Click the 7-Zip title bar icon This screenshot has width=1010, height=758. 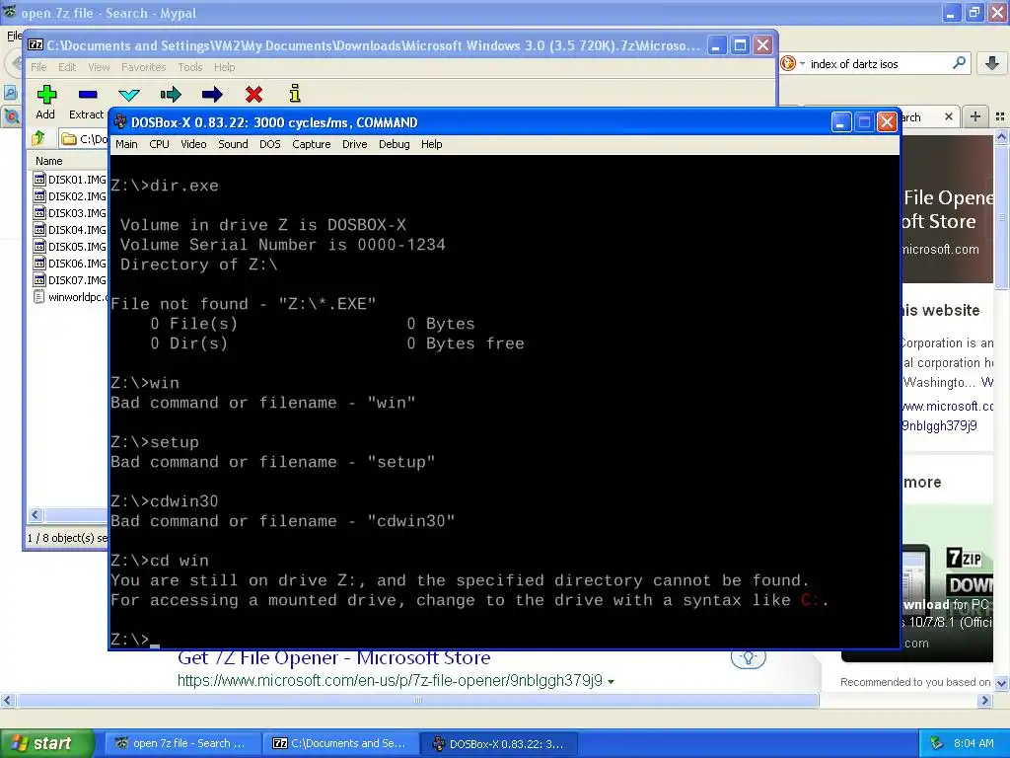point(36,45)
